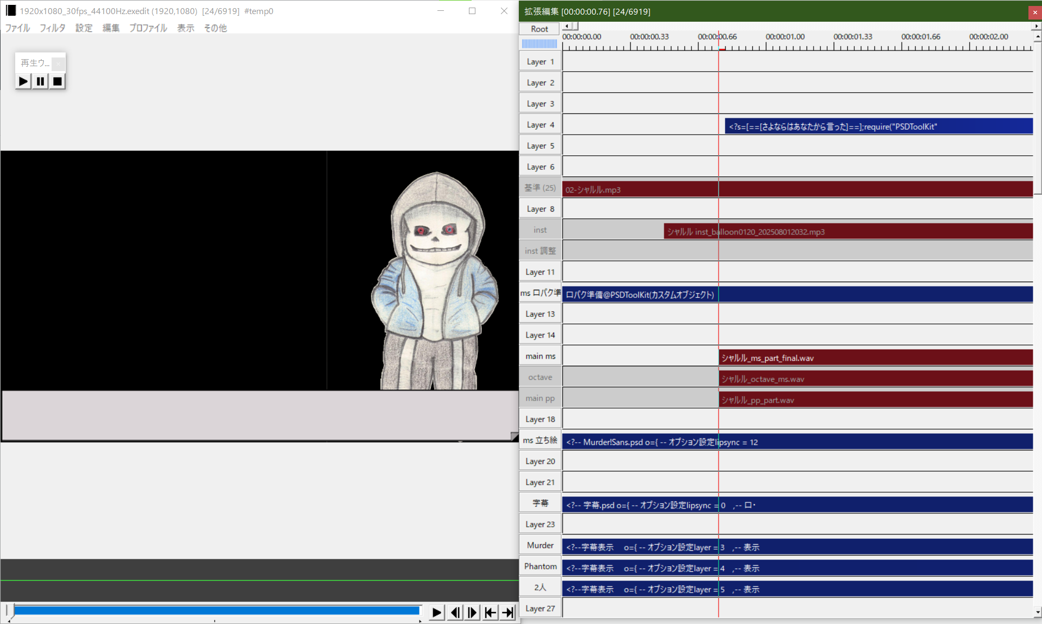Viewport: 1042px width, 624px height.
Task: Click the main video seek bar
Action: 217,610
